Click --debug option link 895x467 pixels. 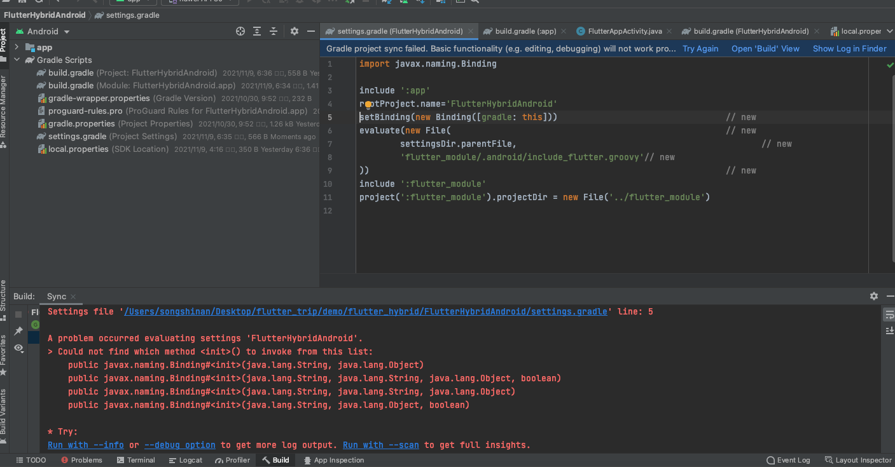(180, 445)
